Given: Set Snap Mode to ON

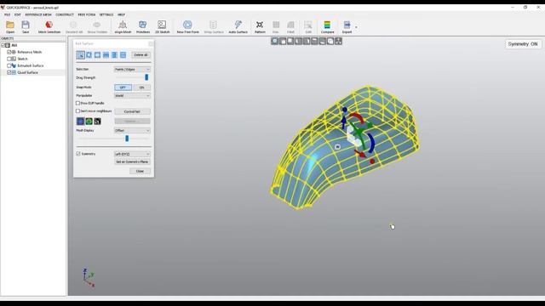Looking at the screenshot, I should (141, 88).
